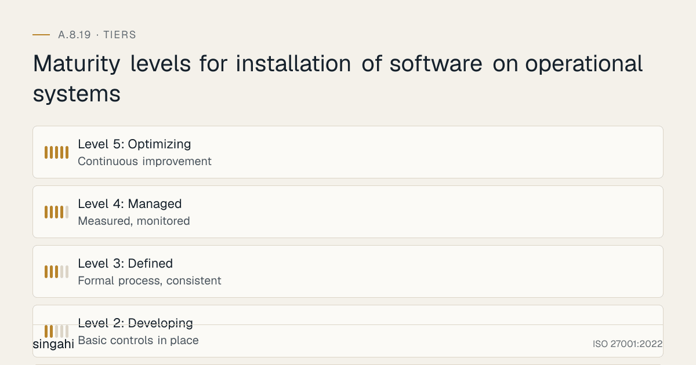Click the singahi logo text
This screenshot has width=696, height=365.
pyautogui.click(x=53, y=344)
